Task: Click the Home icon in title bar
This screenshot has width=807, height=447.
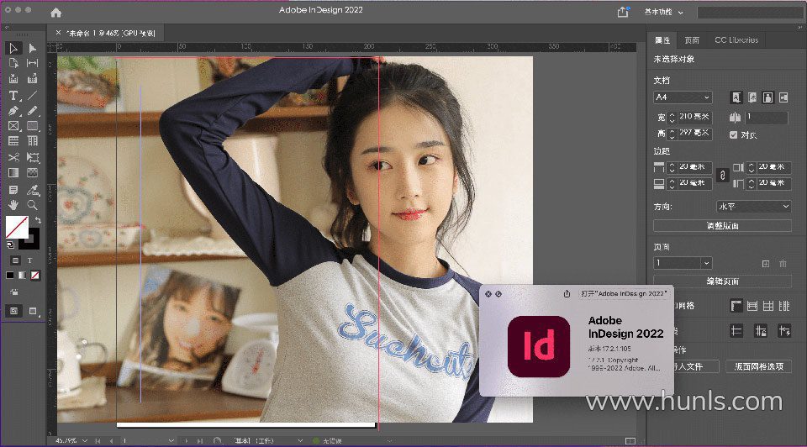Action: click(x=55, y=13)
